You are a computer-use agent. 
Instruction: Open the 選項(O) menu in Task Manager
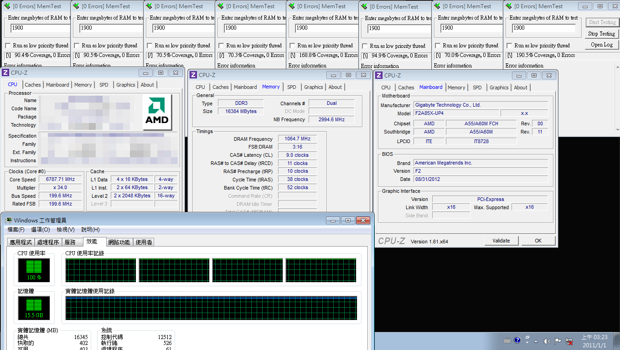[40, 230]
